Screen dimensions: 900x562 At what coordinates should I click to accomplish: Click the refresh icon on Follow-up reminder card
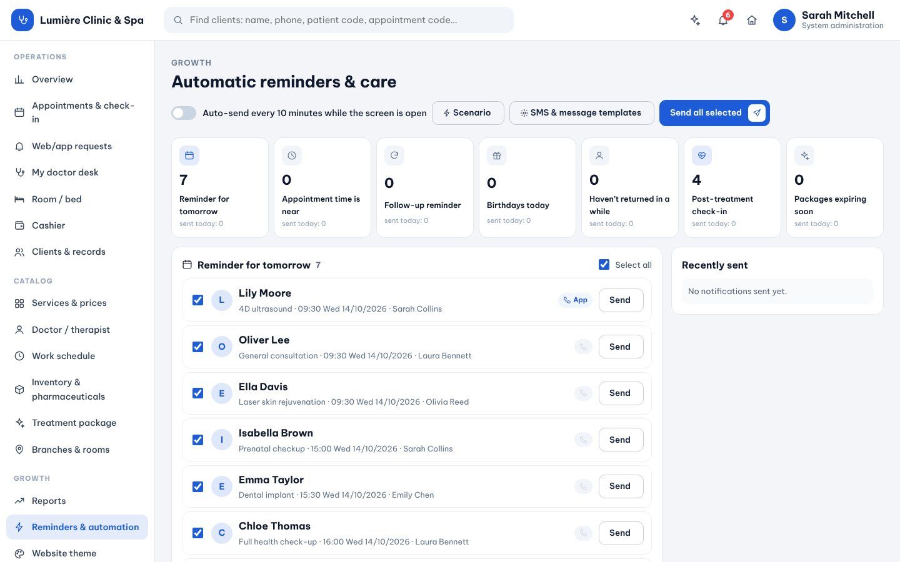(394, 155)
